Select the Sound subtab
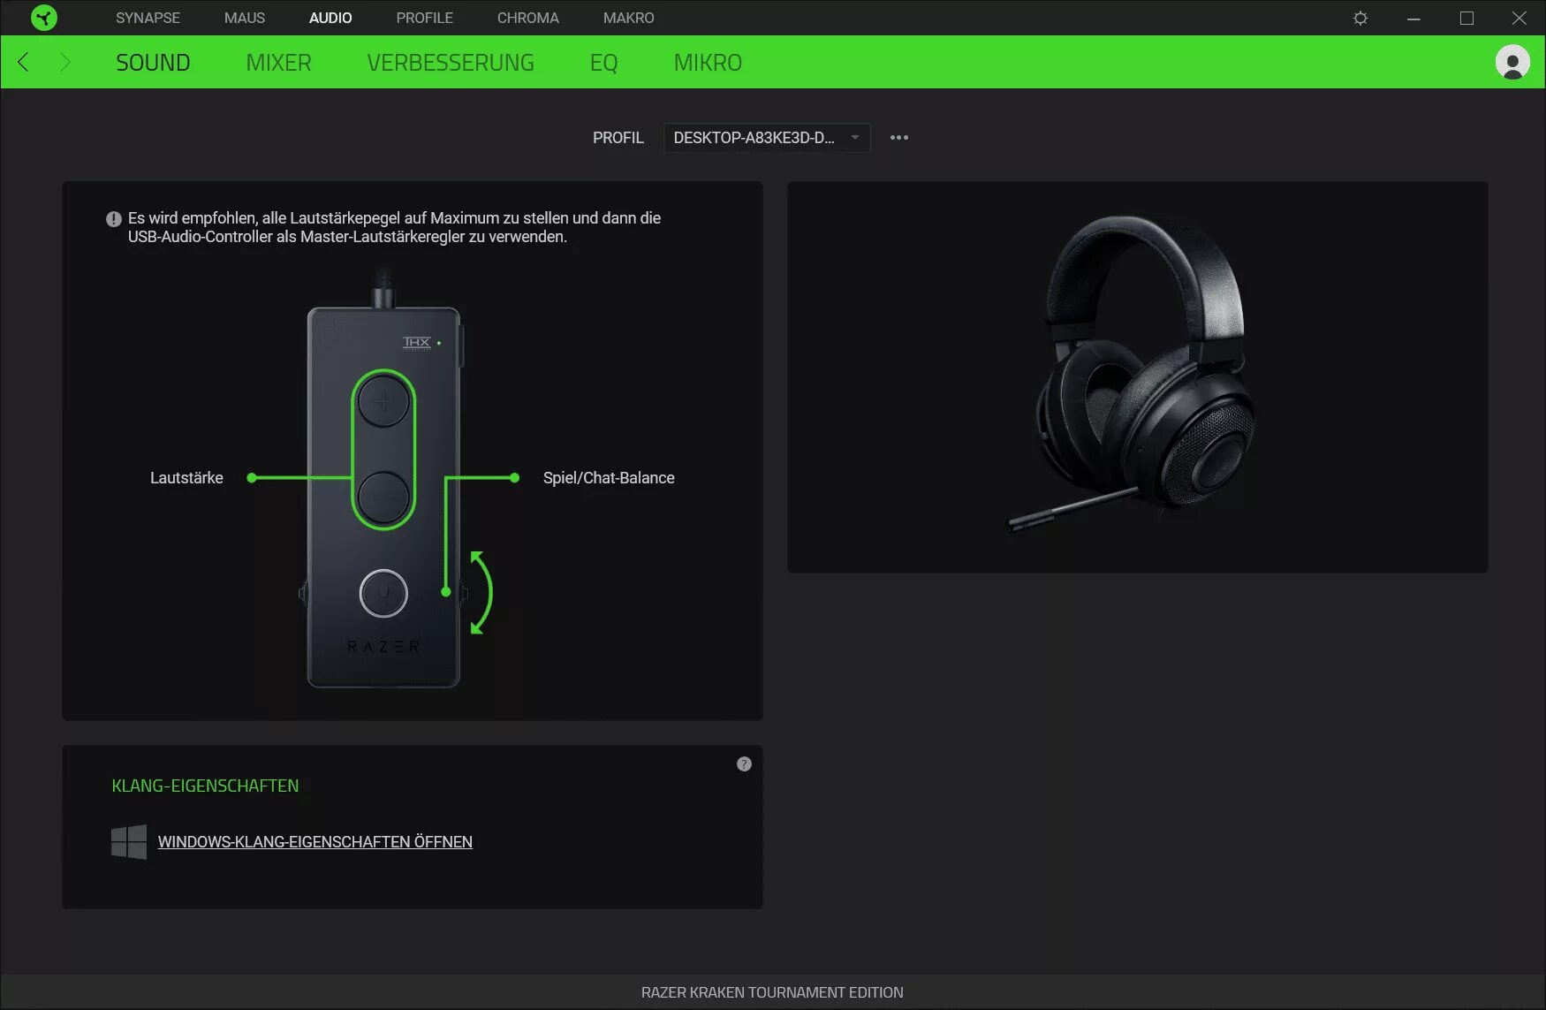 coord(153,63)
